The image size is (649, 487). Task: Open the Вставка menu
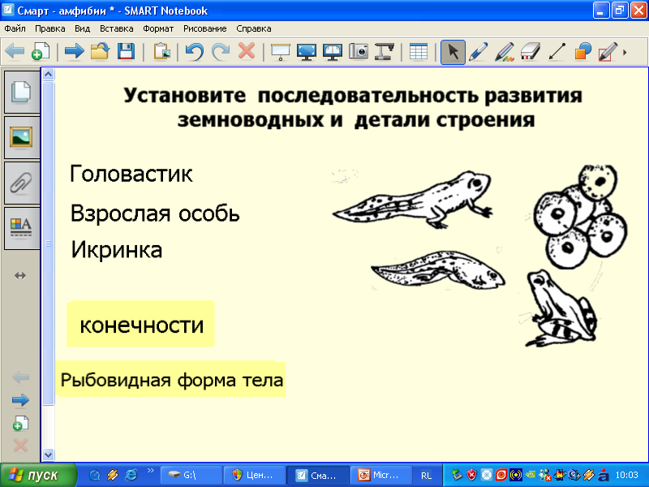[116, 28]
